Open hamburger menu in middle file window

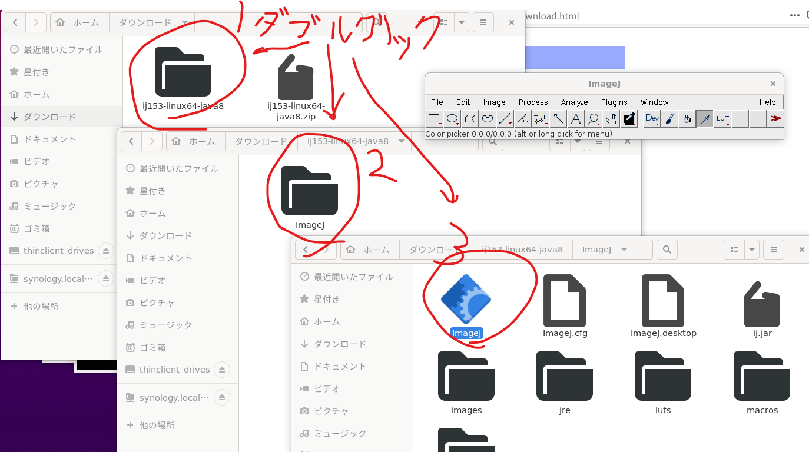599,141
